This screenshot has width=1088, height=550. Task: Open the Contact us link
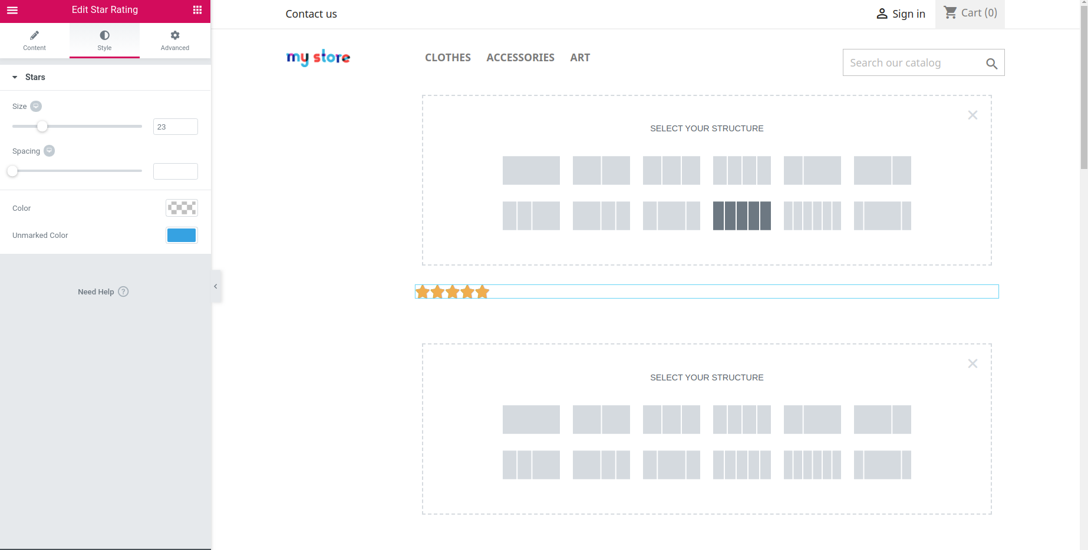(311, 14)
